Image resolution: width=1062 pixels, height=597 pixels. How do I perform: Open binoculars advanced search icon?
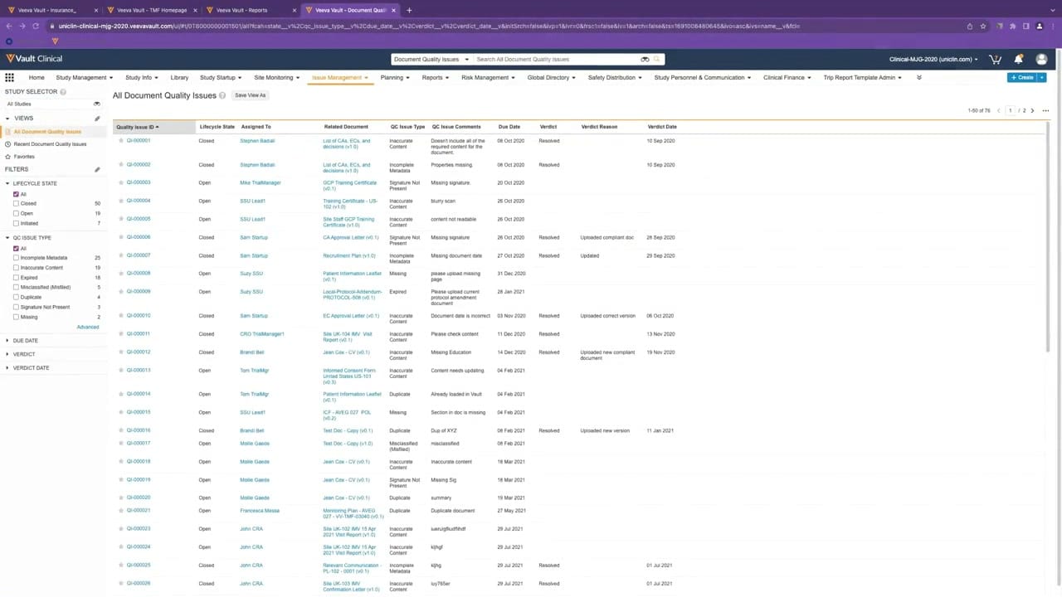click(645, 60)
